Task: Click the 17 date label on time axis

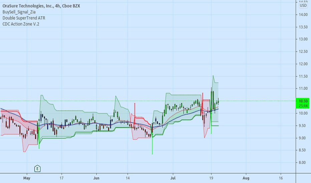Action: point(61,178)
